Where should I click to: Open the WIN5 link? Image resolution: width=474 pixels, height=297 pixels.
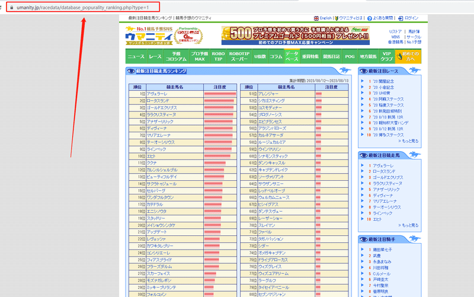[x=395, y=37]
